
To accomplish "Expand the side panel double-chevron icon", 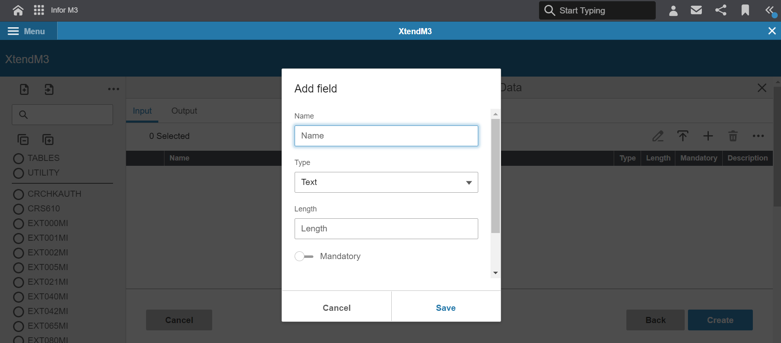I will click(770, 11).
